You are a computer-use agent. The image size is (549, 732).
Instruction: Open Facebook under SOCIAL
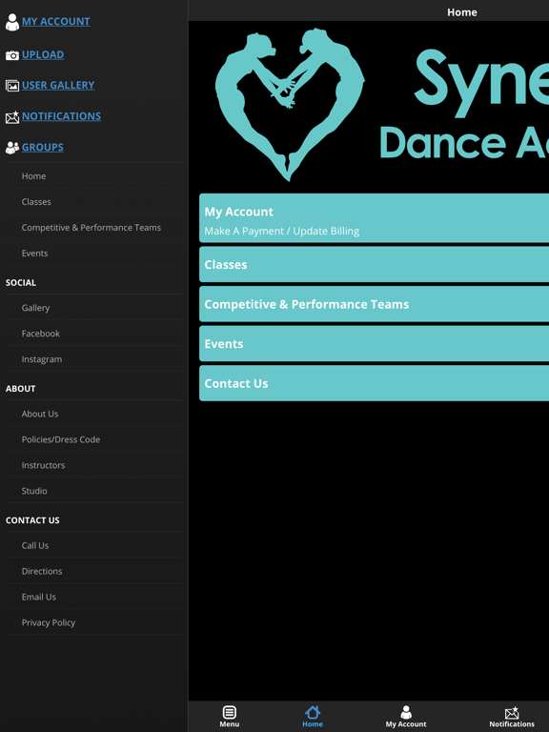(x=93, y=334)
